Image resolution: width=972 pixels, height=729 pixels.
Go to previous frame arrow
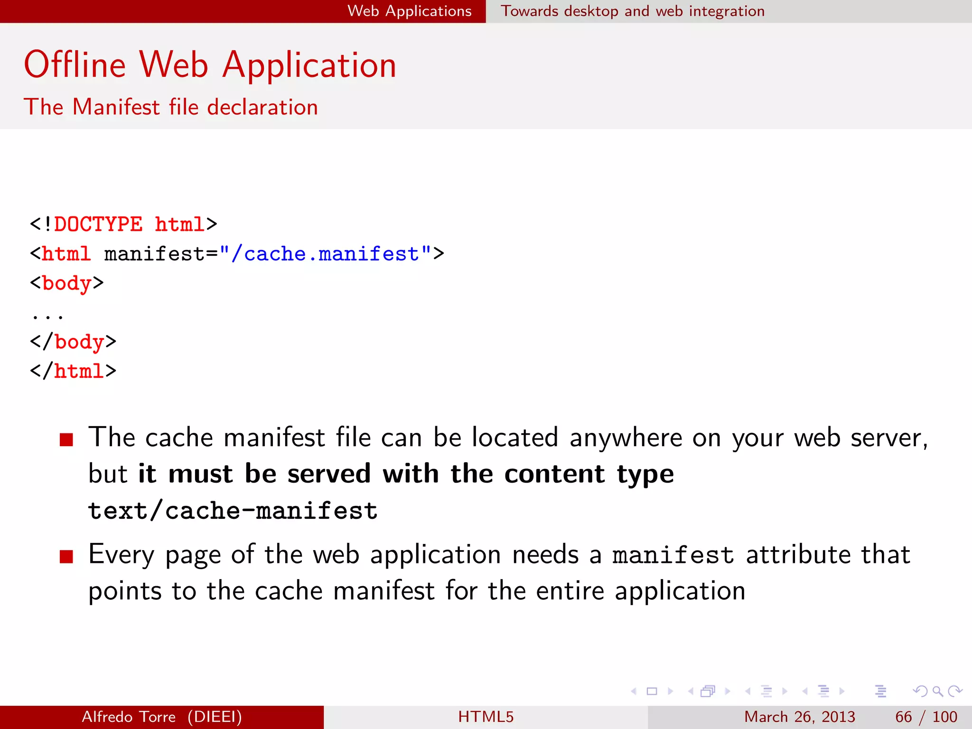click(x=691, y=692)
